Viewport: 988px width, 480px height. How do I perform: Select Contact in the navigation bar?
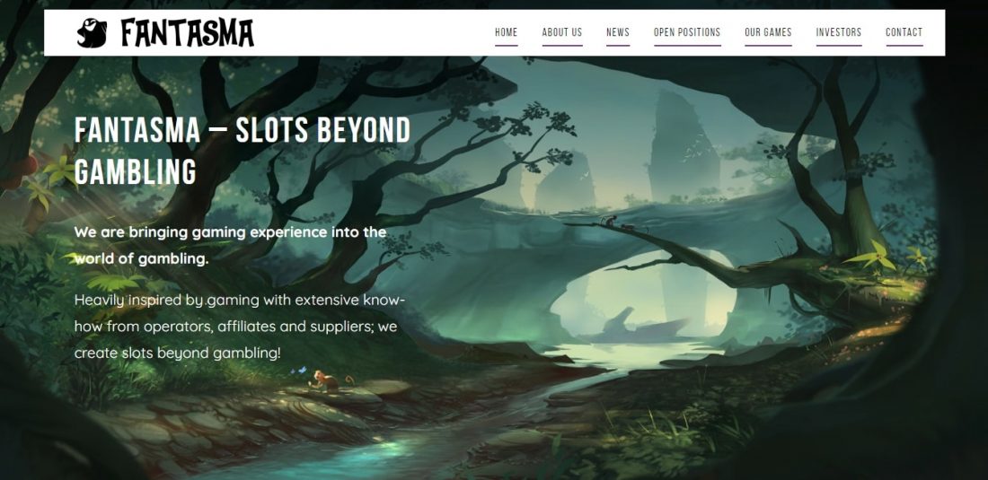click(904, 32)
